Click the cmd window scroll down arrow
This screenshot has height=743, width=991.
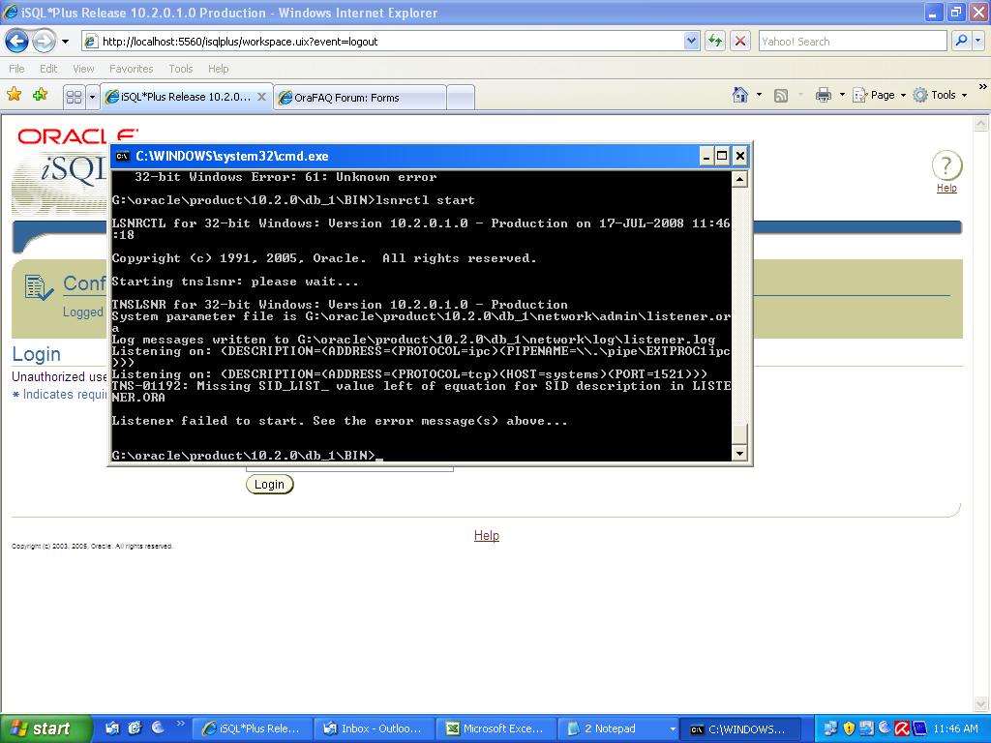click(740, 453)
